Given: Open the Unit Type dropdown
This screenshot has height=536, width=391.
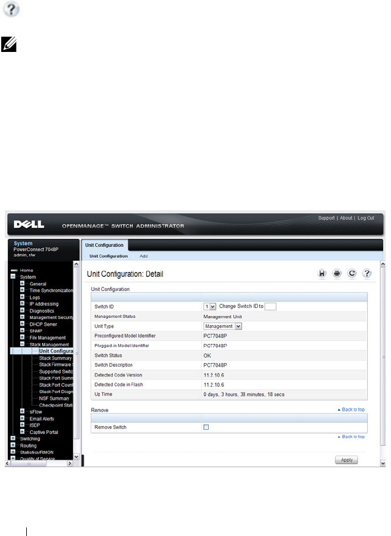Looking at the screenshot, I should (223, 326).
